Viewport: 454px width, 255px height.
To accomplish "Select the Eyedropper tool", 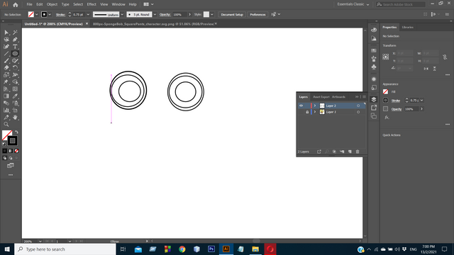I will tap(15, 96).
